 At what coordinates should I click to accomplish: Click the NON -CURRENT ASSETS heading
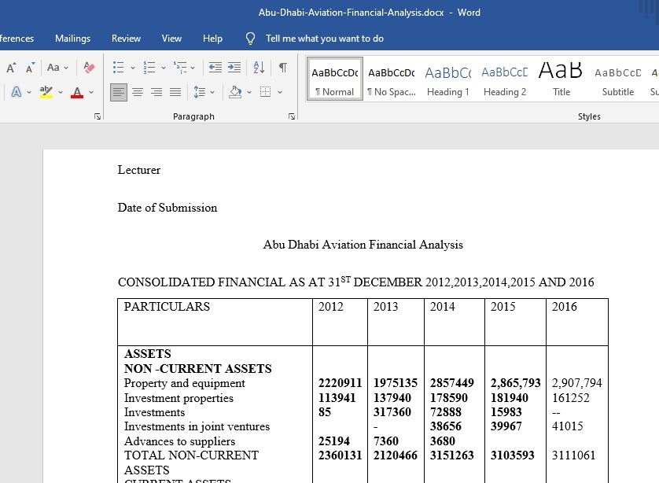198,369
